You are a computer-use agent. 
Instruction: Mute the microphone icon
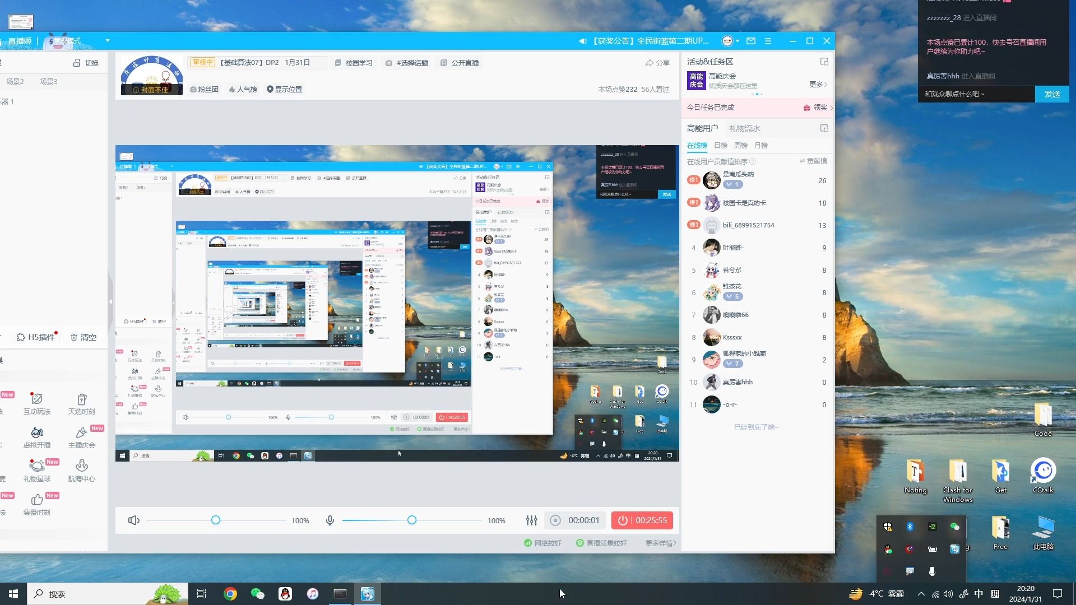330,520
